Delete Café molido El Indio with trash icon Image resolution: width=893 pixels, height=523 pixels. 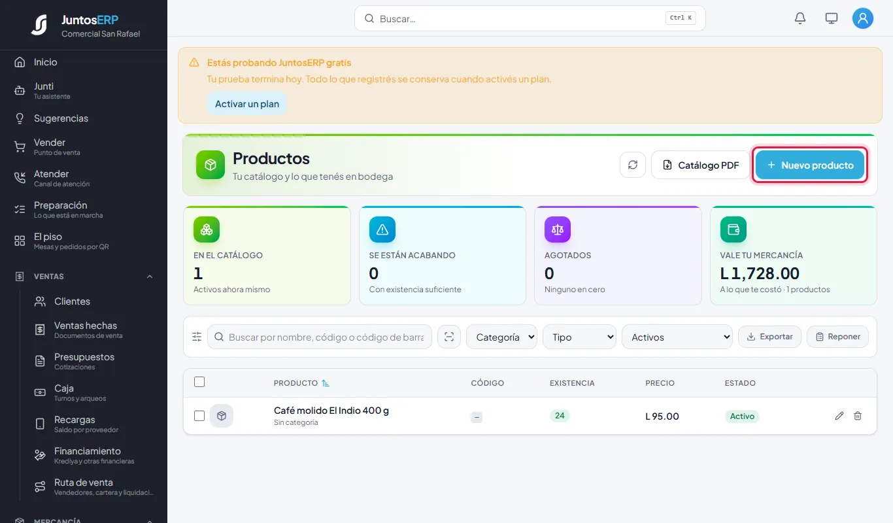pyautogui.click(x=858, y=416)
